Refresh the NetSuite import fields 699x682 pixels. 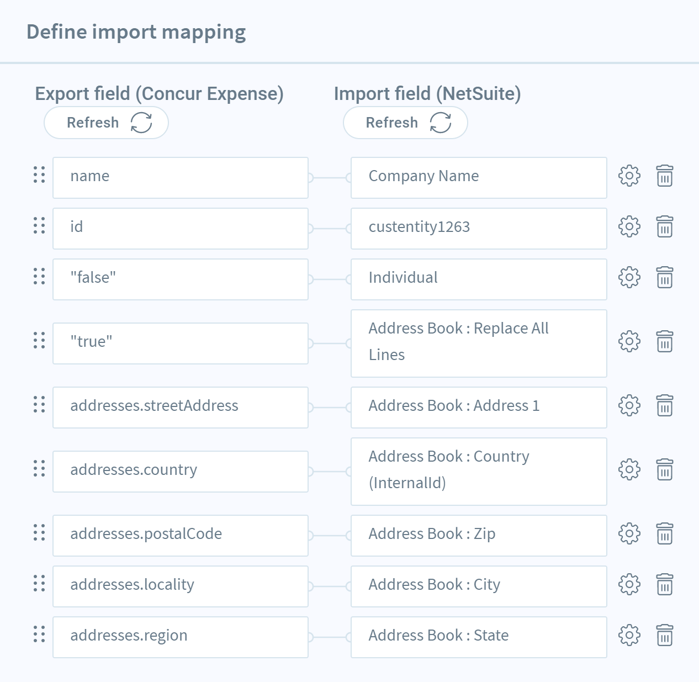(x=405, y=123)
